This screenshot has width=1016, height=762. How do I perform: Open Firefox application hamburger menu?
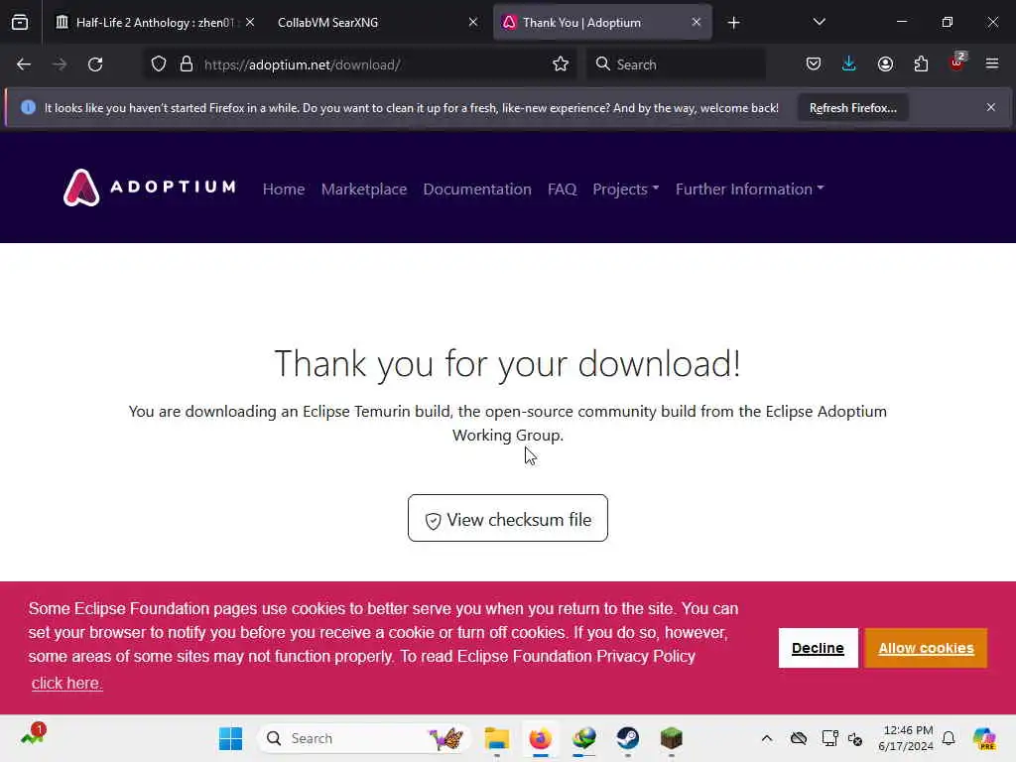[x=992, y=63]
